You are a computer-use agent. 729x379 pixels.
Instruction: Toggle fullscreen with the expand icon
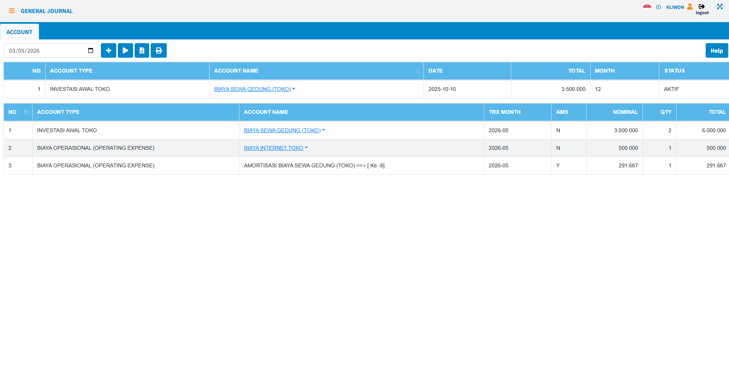coord(720,6)
